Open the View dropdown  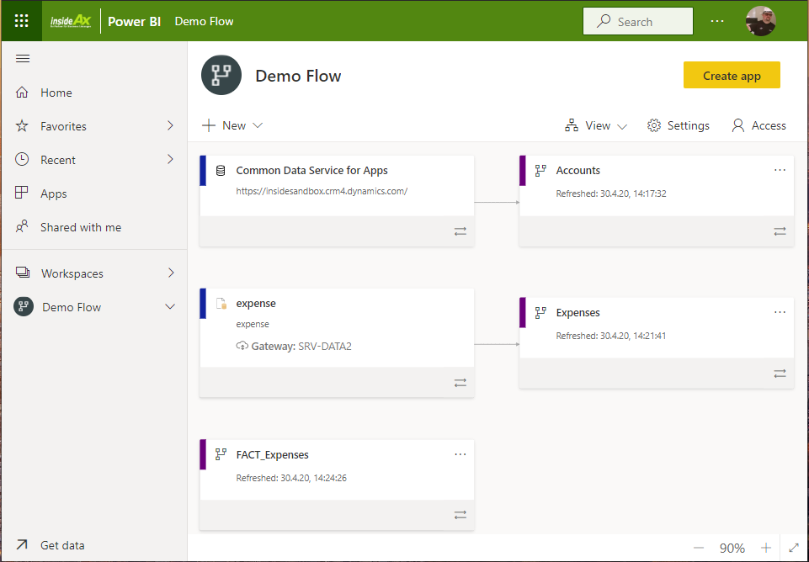tap(596, 126)
